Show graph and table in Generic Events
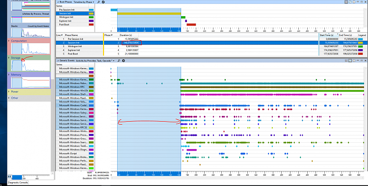The width and height of the screenshot is (368, 186). pyautogui.click(x=346, y=60)
